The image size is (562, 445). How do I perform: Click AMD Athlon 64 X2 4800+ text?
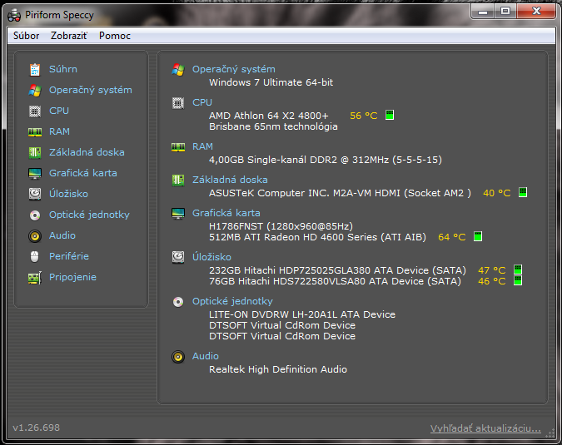[268, 116]
